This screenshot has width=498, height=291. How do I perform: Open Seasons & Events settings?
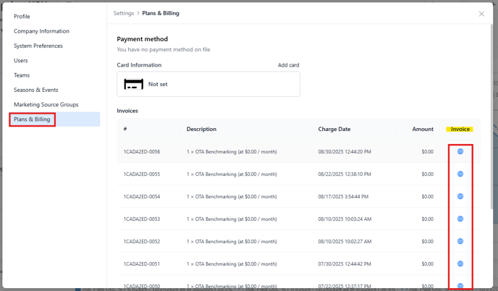point(36,90)
